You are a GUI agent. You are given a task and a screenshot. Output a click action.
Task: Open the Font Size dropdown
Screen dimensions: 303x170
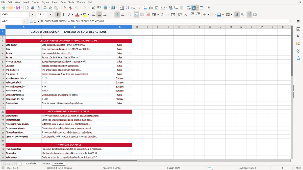(50, 15)
